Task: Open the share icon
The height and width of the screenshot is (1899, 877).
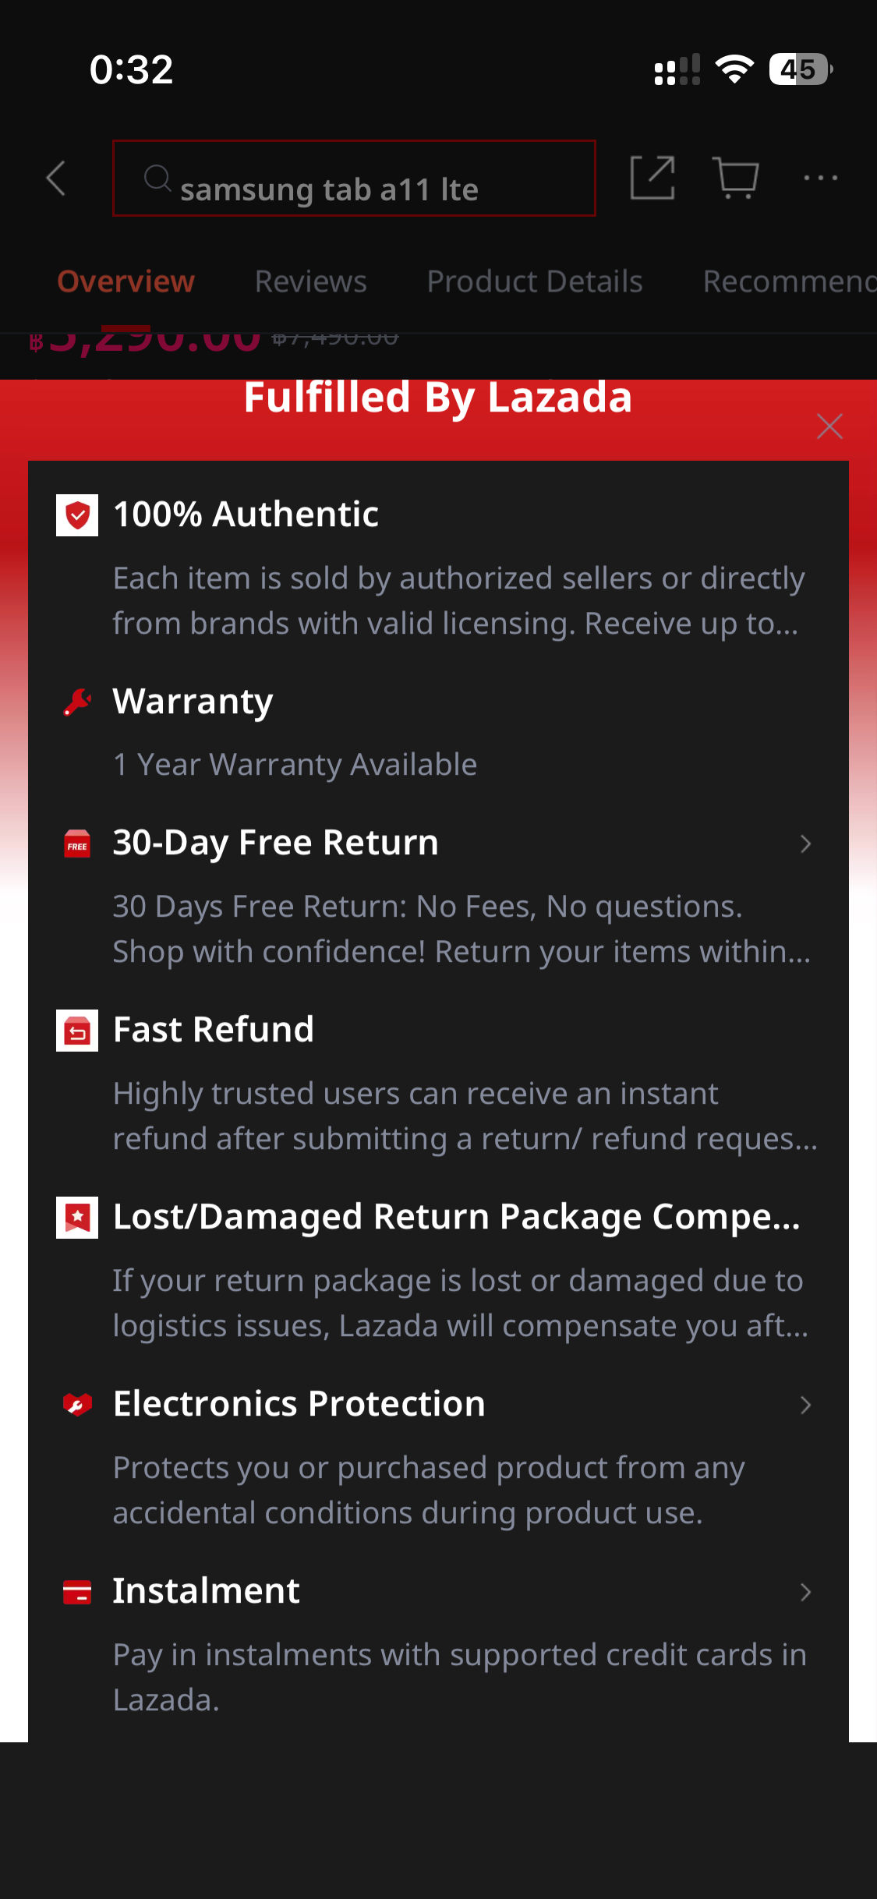Action: point(652,178)
